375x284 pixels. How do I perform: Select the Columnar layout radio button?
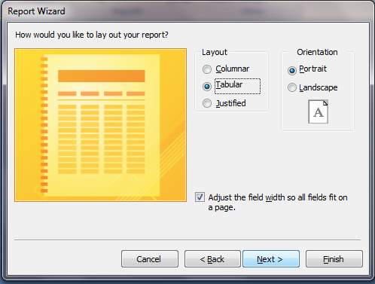coord(207,69)
